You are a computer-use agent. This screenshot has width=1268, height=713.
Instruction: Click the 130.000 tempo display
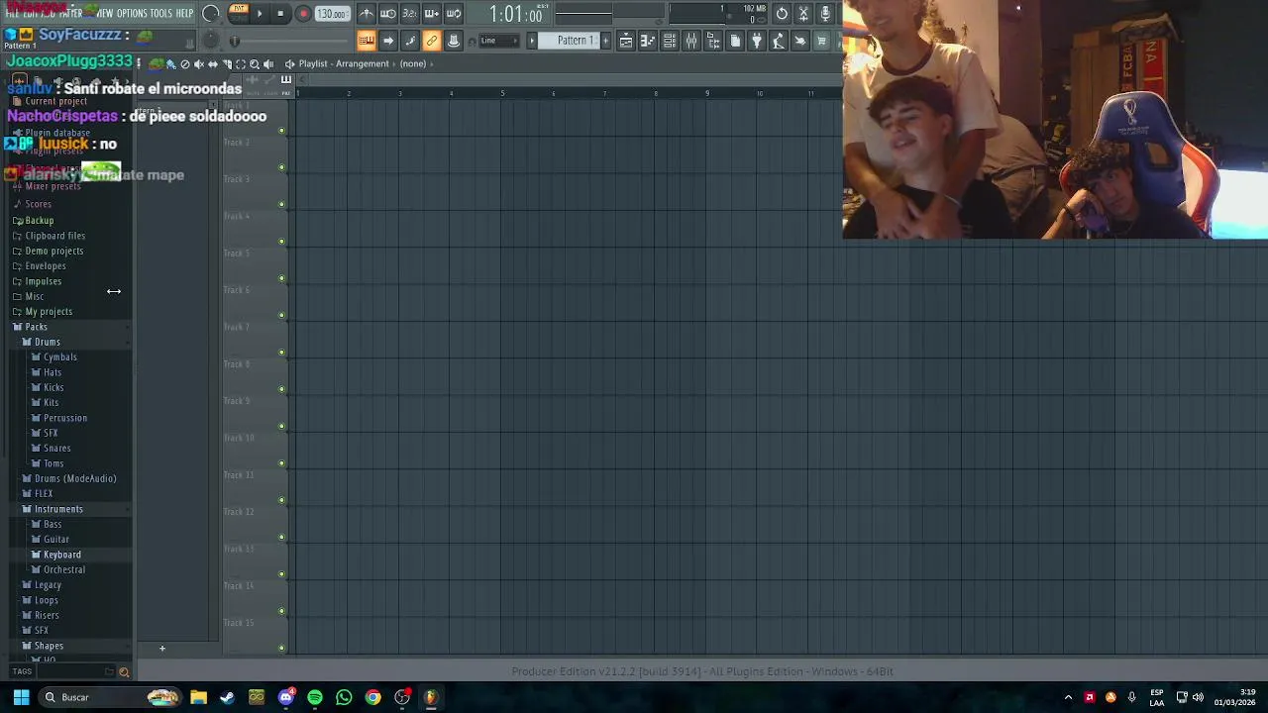[x=332, y=14]
